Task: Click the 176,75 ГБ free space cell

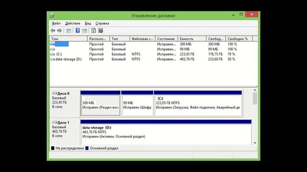Action: click(x=215, y=54)
